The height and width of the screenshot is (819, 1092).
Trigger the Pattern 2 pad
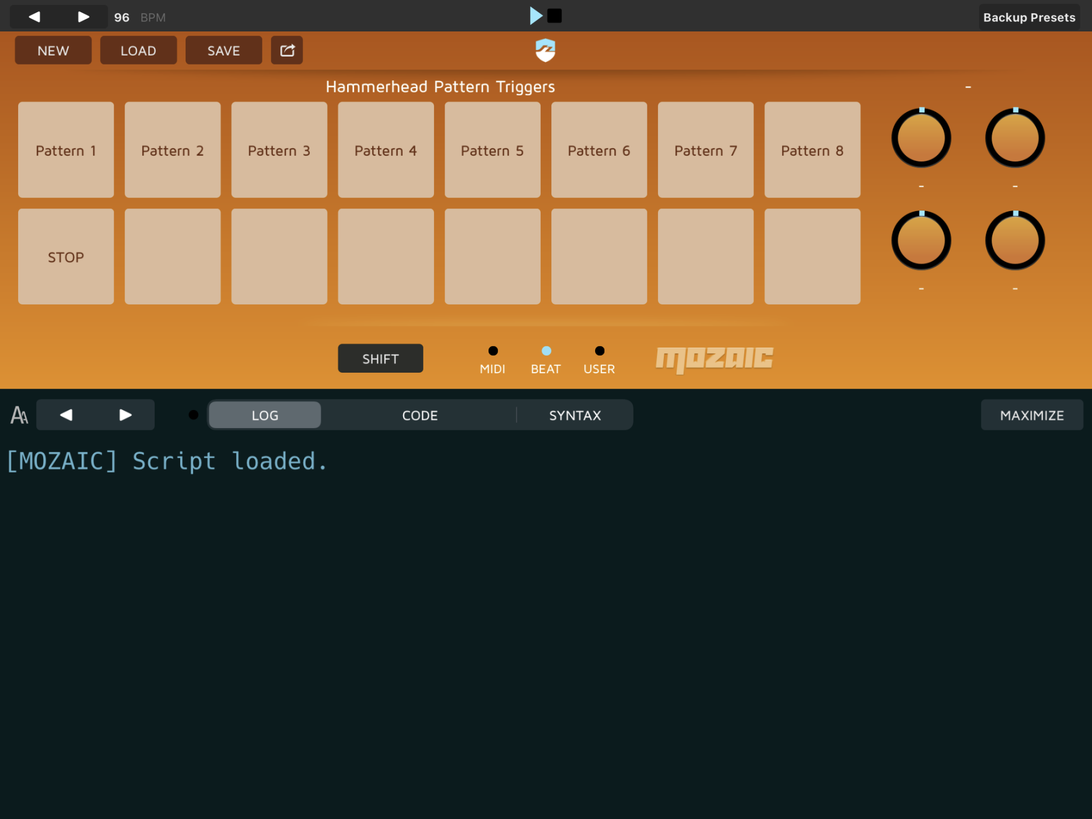pyautogui.click(x=173, y=150)
